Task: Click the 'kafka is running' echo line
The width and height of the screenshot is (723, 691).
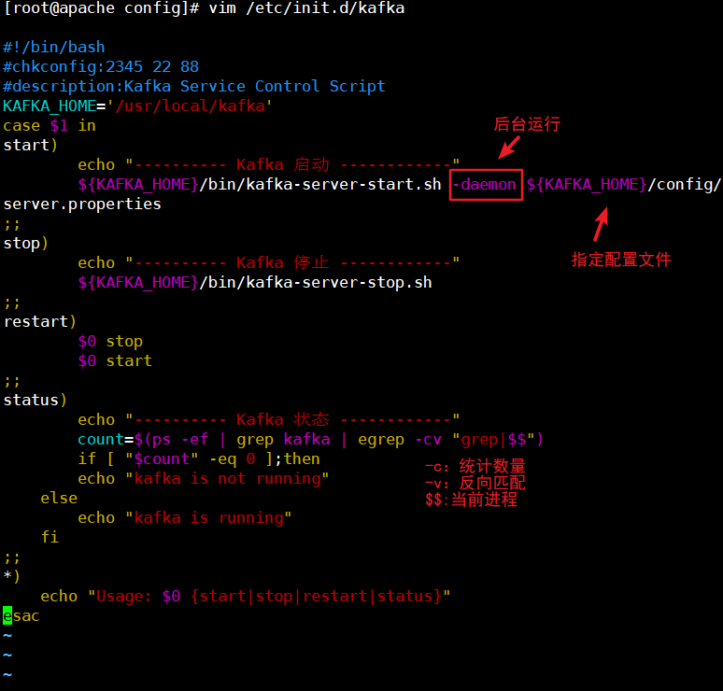Action: [185, 518]
